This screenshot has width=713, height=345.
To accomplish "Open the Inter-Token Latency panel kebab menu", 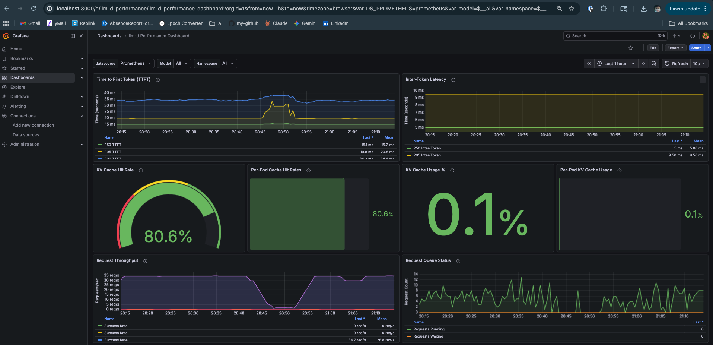I will (703, 79).
